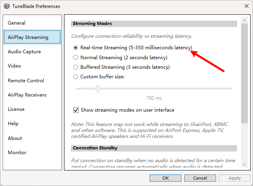Image resolution: width=253 pixels, height=186 pixels.
Task: Click the Connection Standby section header
Action: 154,148
